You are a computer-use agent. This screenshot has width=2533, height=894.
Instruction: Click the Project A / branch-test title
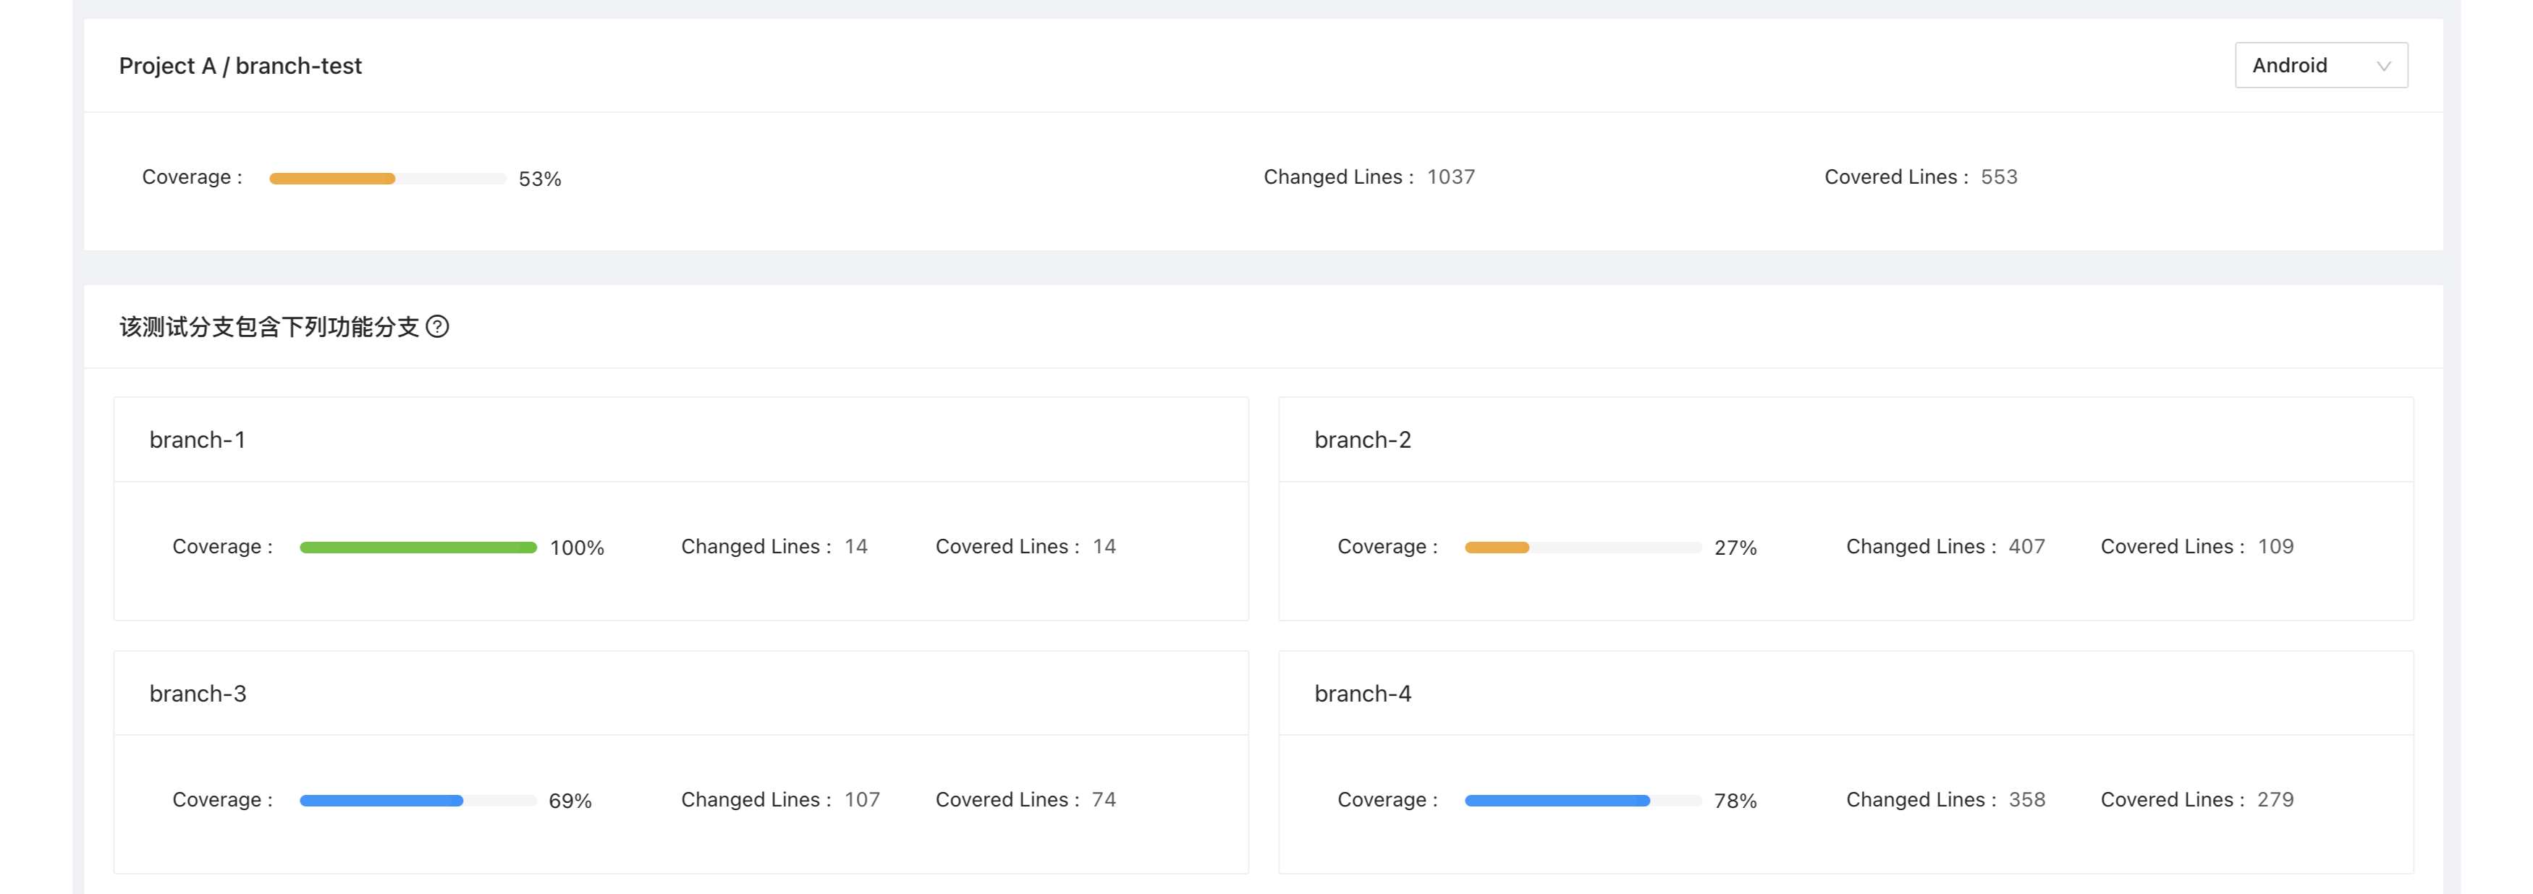pyautogui.click(x=240, y=66)
